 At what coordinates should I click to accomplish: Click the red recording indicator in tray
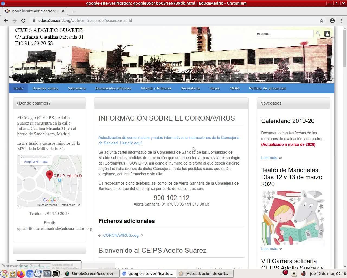[x=285, y=273]
